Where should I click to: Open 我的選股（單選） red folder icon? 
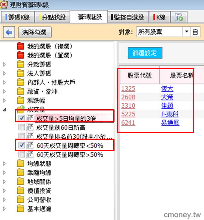click(x=21, y=55)
